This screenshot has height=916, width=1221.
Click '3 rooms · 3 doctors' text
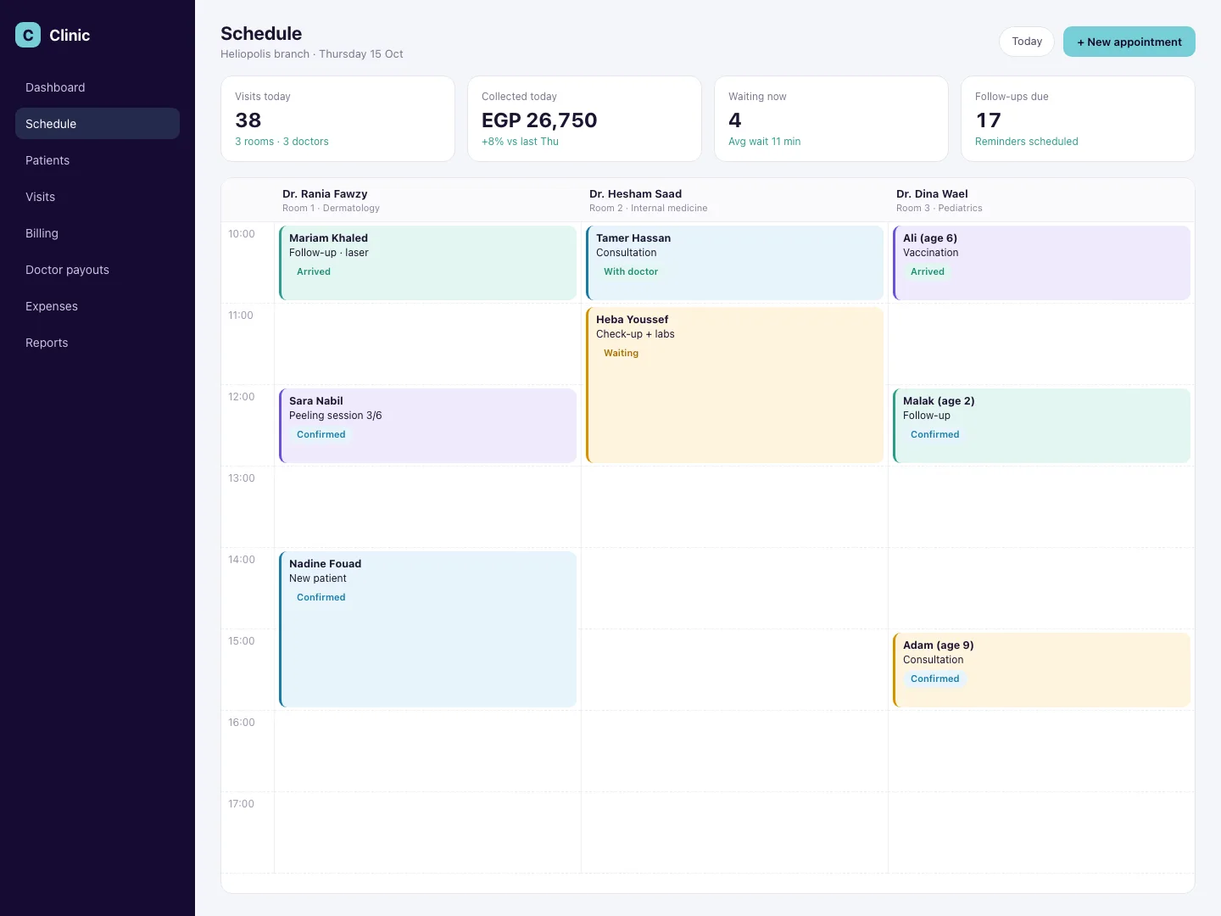282,142
